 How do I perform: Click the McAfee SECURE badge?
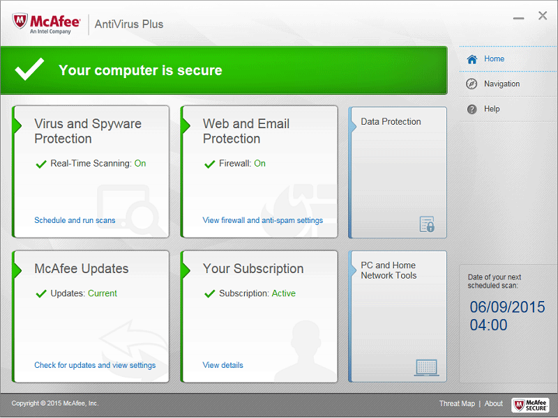pos(531,403)
